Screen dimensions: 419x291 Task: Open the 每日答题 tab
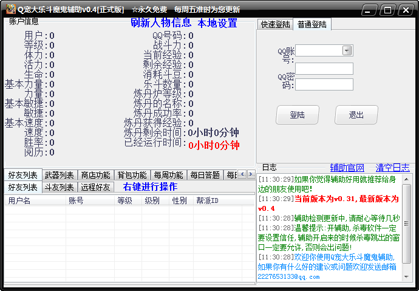click(205, 175)
